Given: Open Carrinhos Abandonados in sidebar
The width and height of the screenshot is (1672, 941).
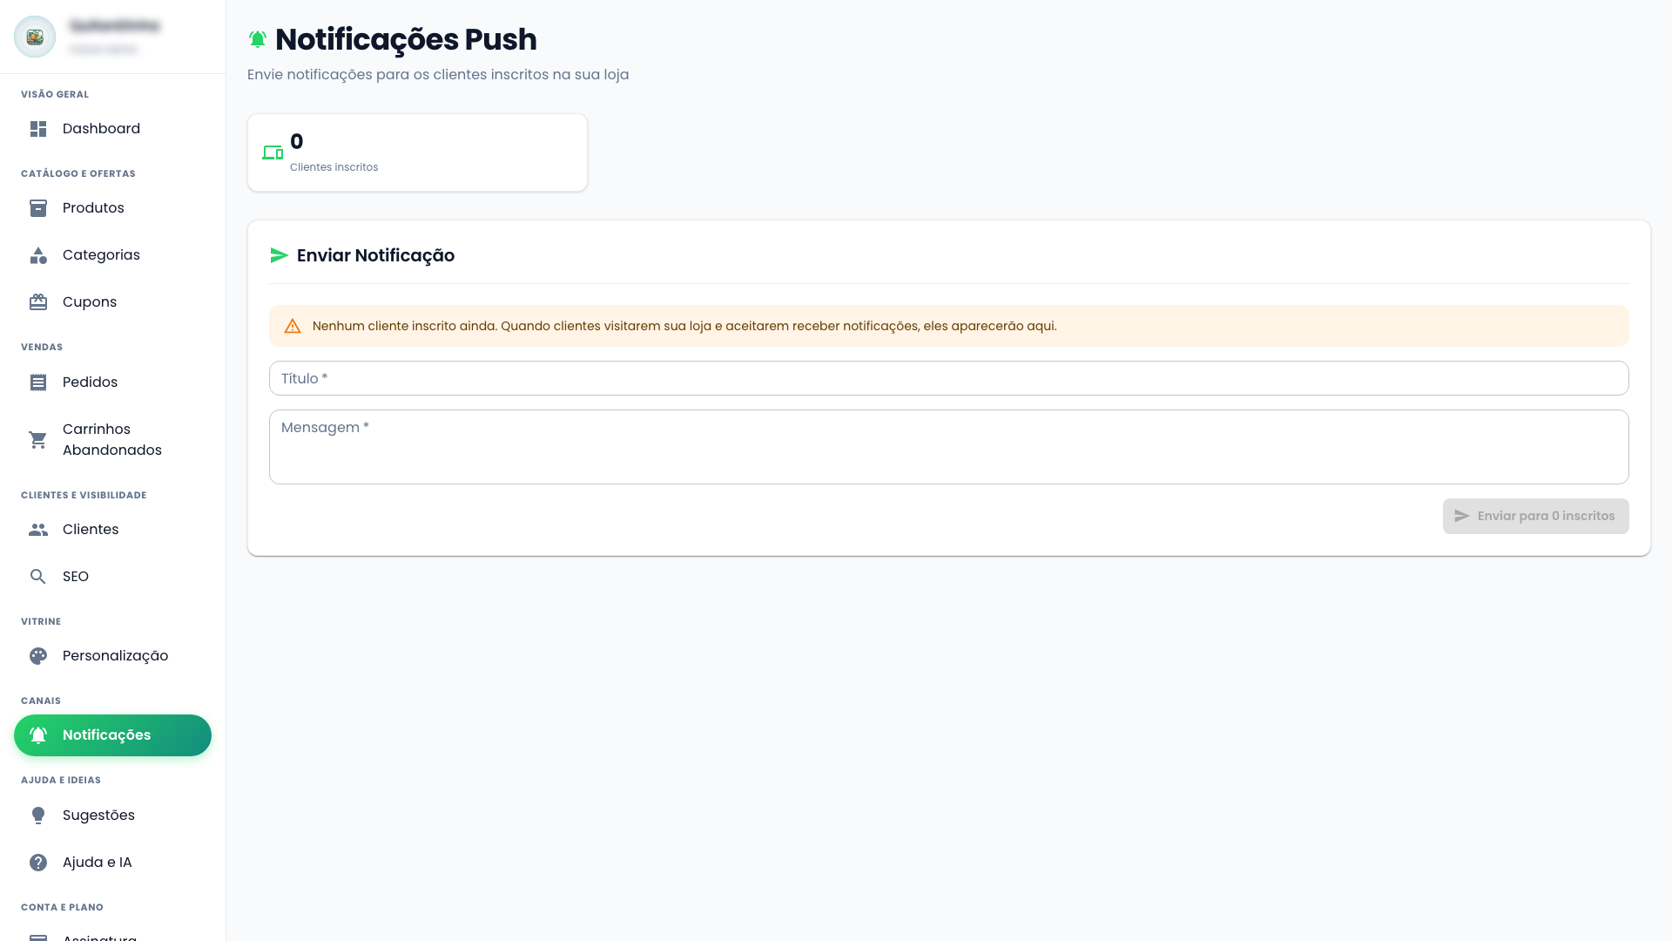Looking at the screenshot, I should point(112,440).
